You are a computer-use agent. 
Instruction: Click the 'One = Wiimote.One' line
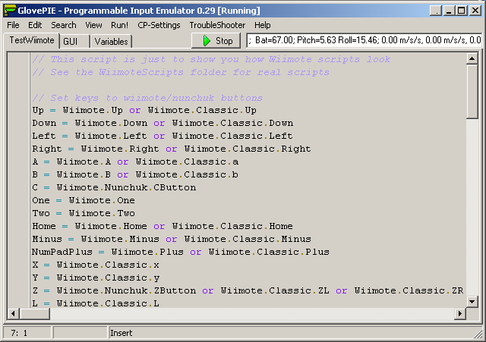[x=84, y=200]
